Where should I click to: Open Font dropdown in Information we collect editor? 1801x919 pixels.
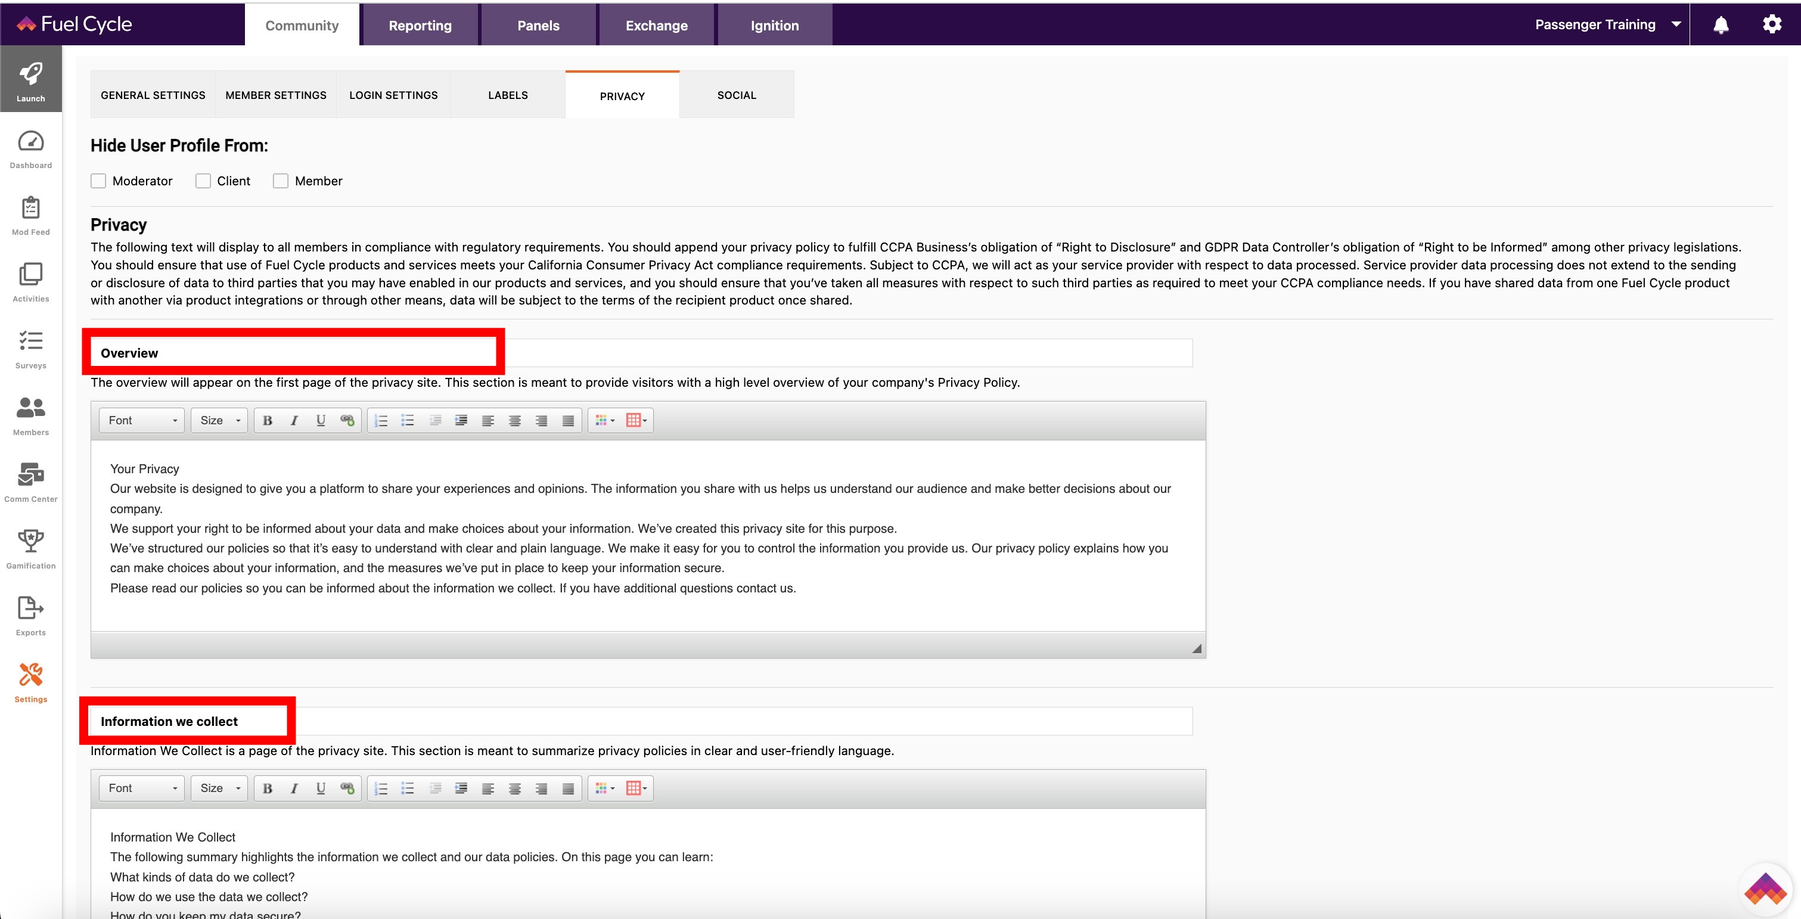pyautogui.click(x=142, y=788)
